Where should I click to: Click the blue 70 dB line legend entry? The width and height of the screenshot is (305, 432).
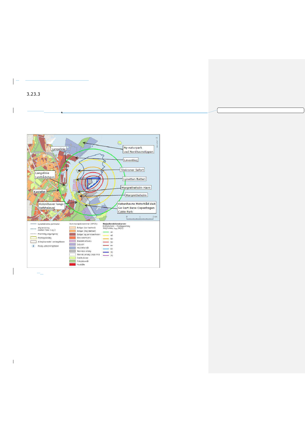pyautogui.click(x=108, y=252)
